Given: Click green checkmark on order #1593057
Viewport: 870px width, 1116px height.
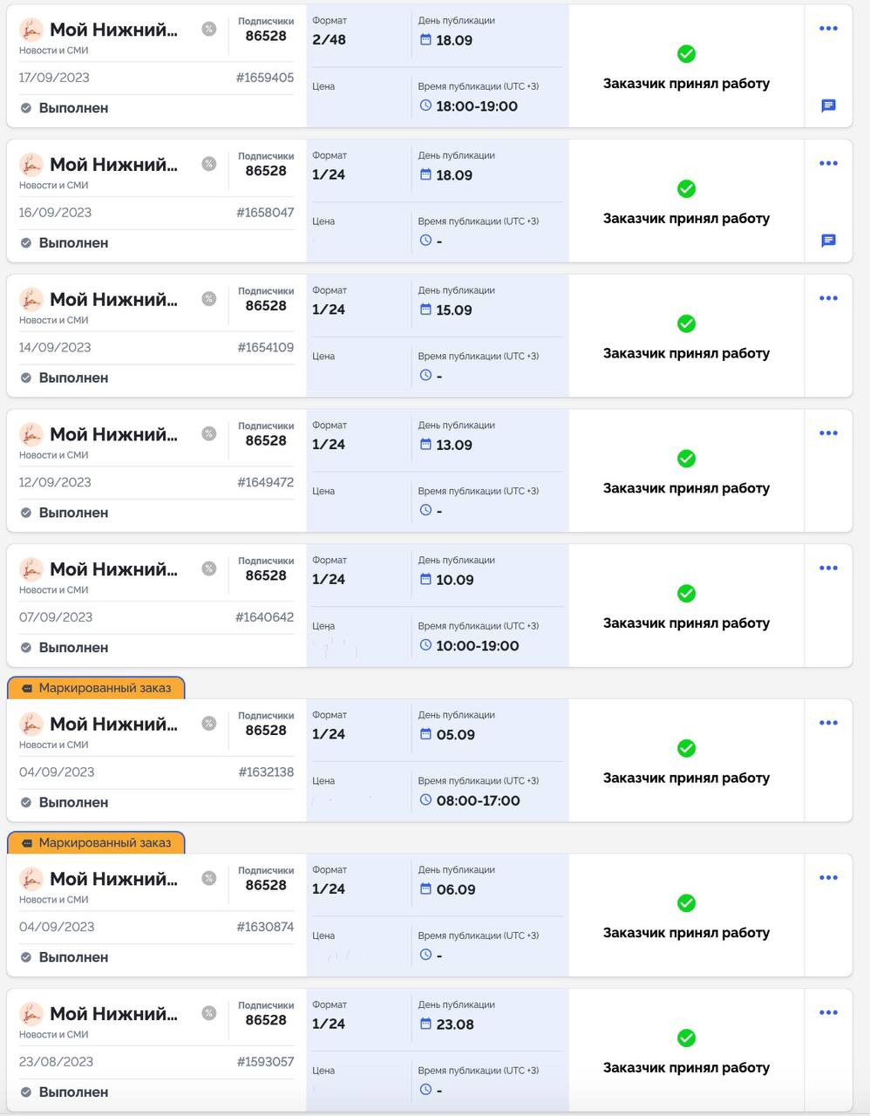Looking at the screenshot, I should (686, 1038).
